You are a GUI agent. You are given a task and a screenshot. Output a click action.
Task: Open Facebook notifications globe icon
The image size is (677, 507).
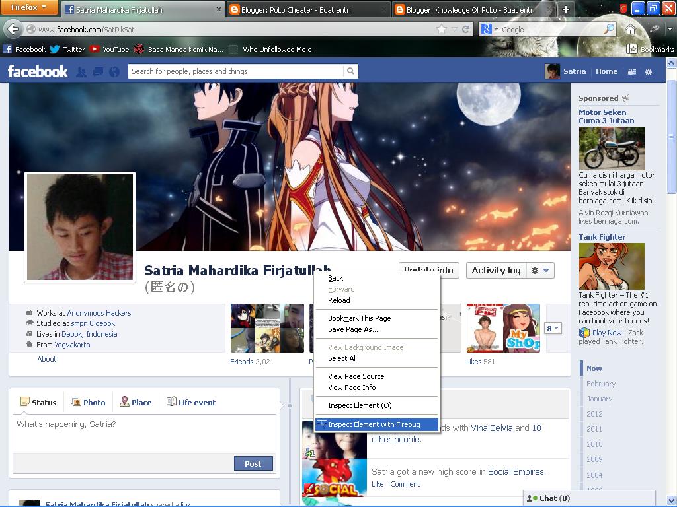click(x=114, y=71)
